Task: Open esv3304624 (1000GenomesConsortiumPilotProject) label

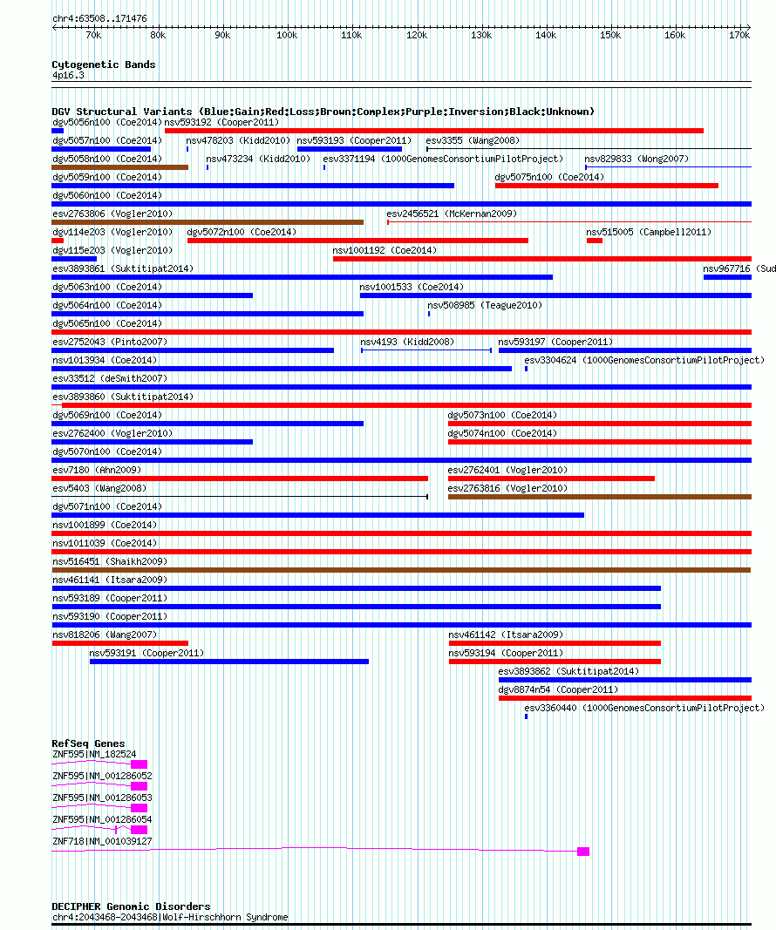Action: (x=644, y=361)
